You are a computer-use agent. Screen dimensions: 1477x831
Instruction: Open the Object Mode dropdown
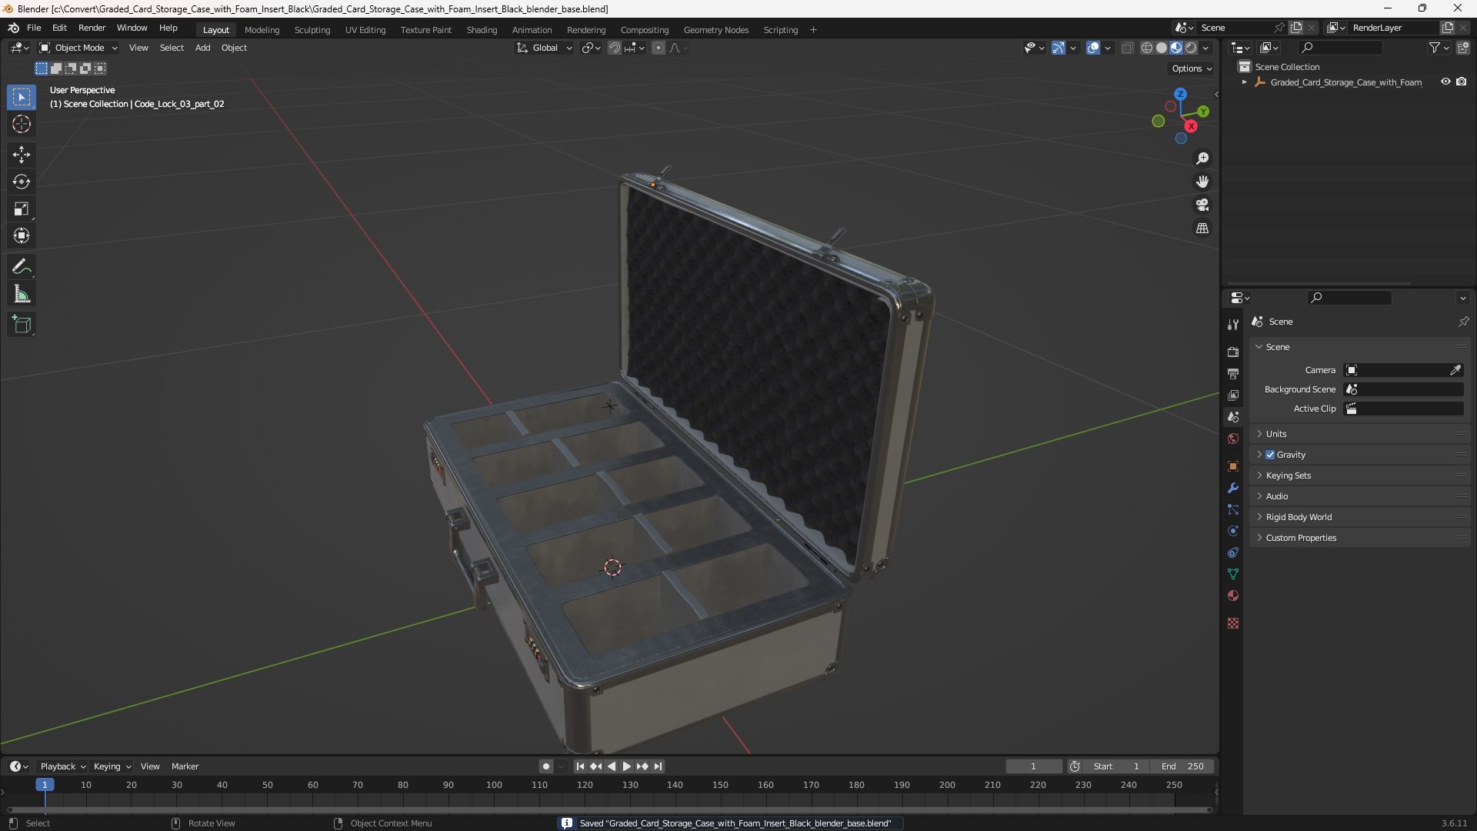78,48
